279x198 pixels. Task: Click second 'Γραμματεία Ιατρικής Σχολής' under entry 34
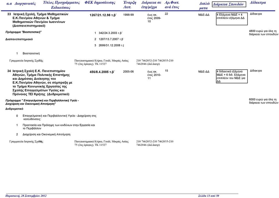pos(26,141)
